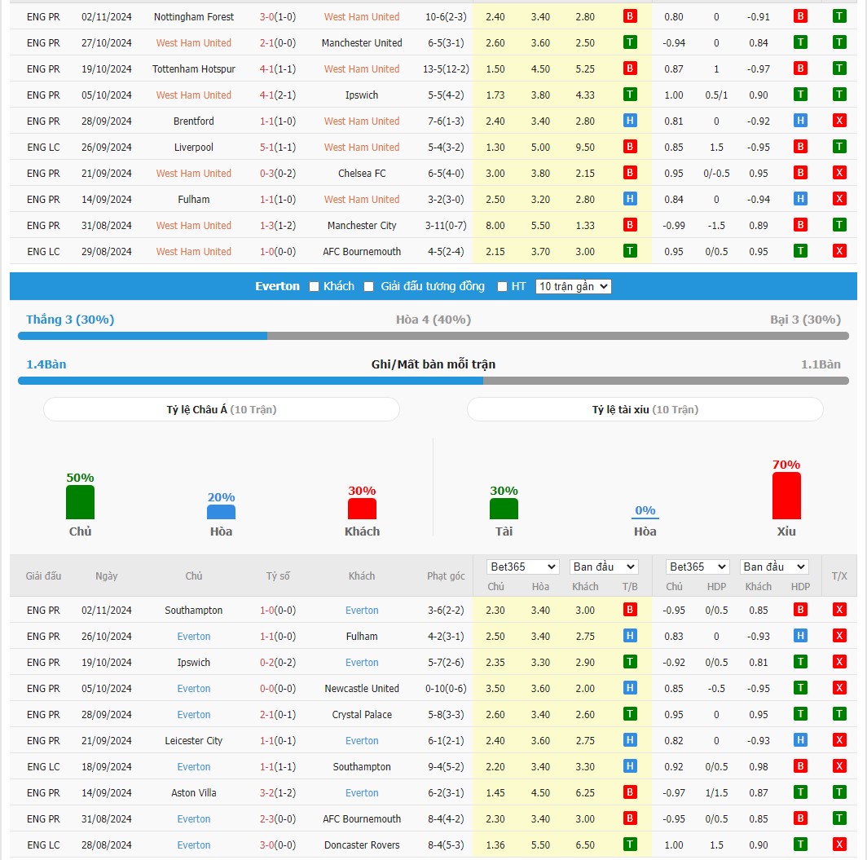Enable the Giải đấu tương đồng checkbox
This screenshot has height=860, width=867.
click(x=369, y=286)
